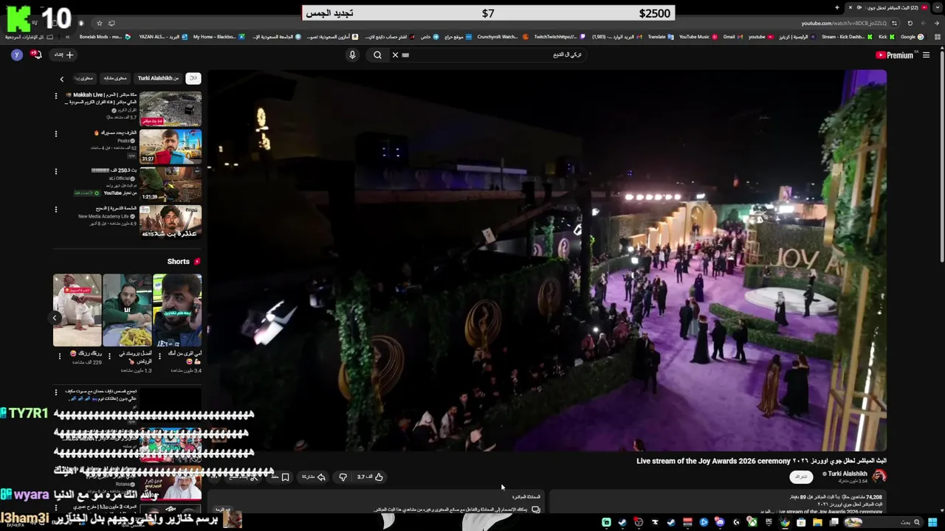Image resolution: width=945 pixels, height=531 pixels.
Task: Open the Google bookmark
Action: click(x=912, y=37)
